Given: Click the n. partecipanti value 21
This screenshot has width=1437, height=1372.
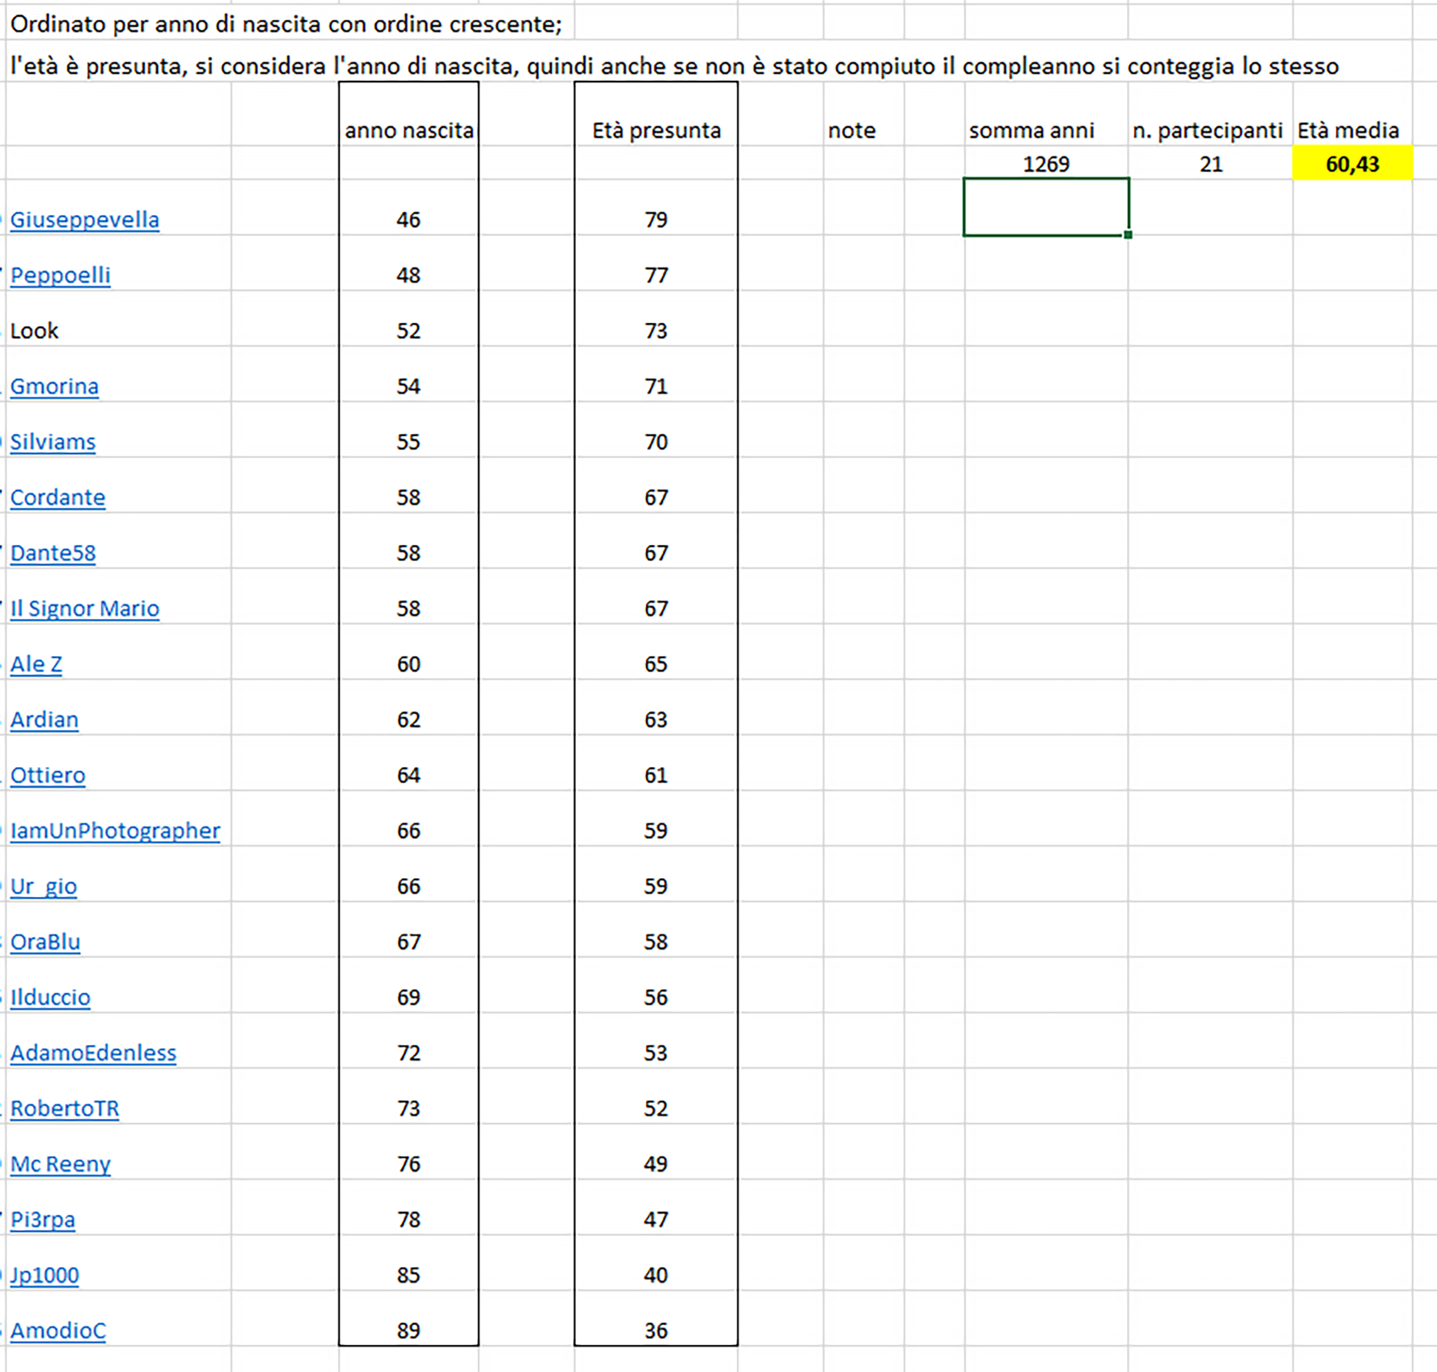Looking at the screenshot, I should [x=1211, y=164].
